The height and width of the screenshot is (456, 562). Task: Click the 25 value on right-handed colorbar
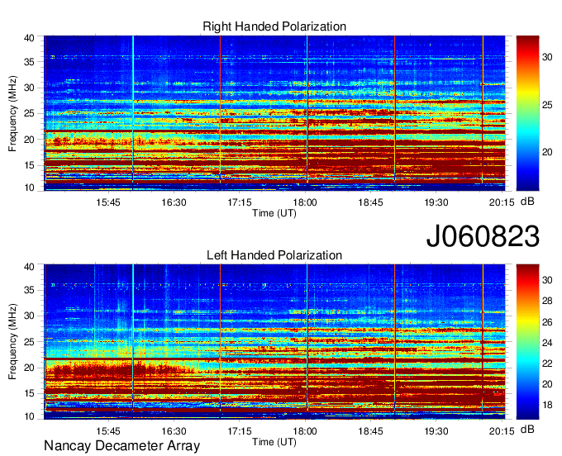coord(547,105)
